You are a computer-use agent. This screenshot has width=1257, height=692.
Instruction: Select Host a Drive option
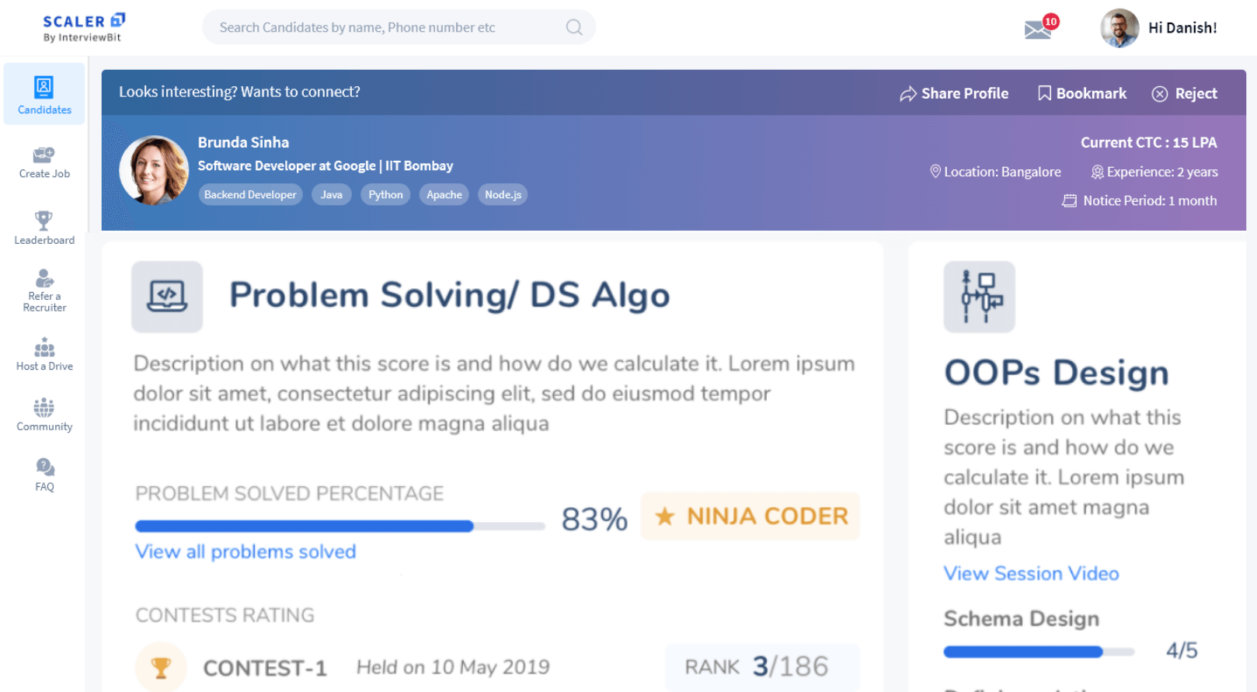click(44, 354)
